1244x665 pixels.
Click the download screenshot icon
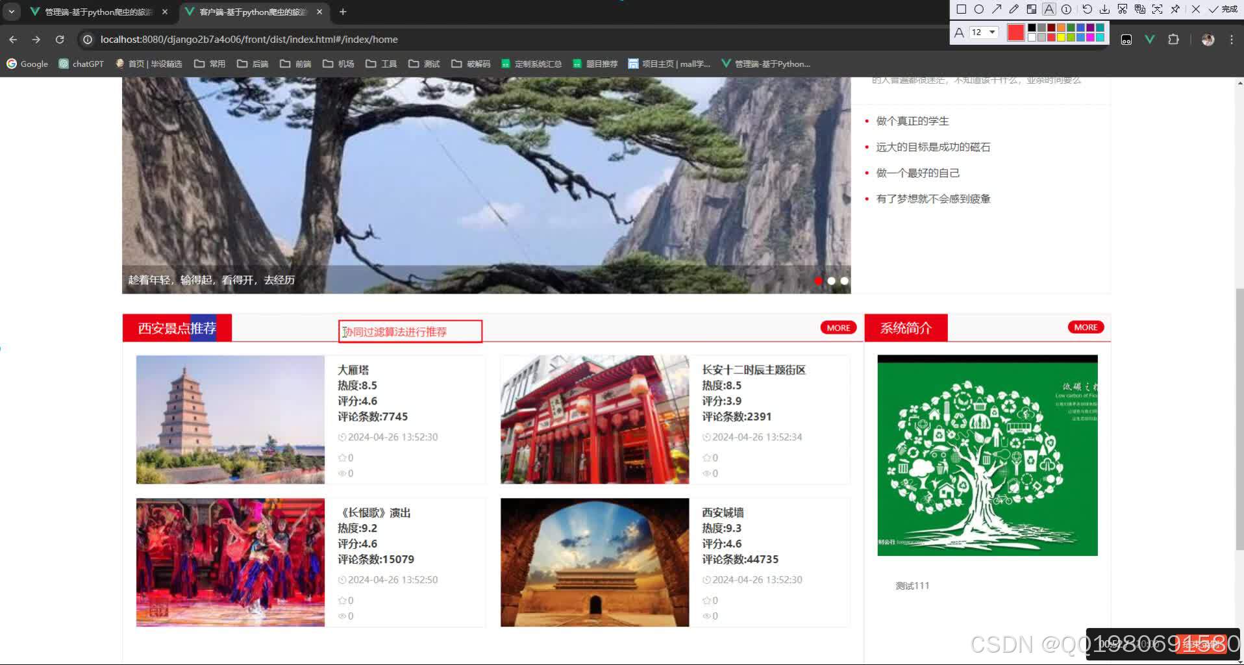point(1104,9)
